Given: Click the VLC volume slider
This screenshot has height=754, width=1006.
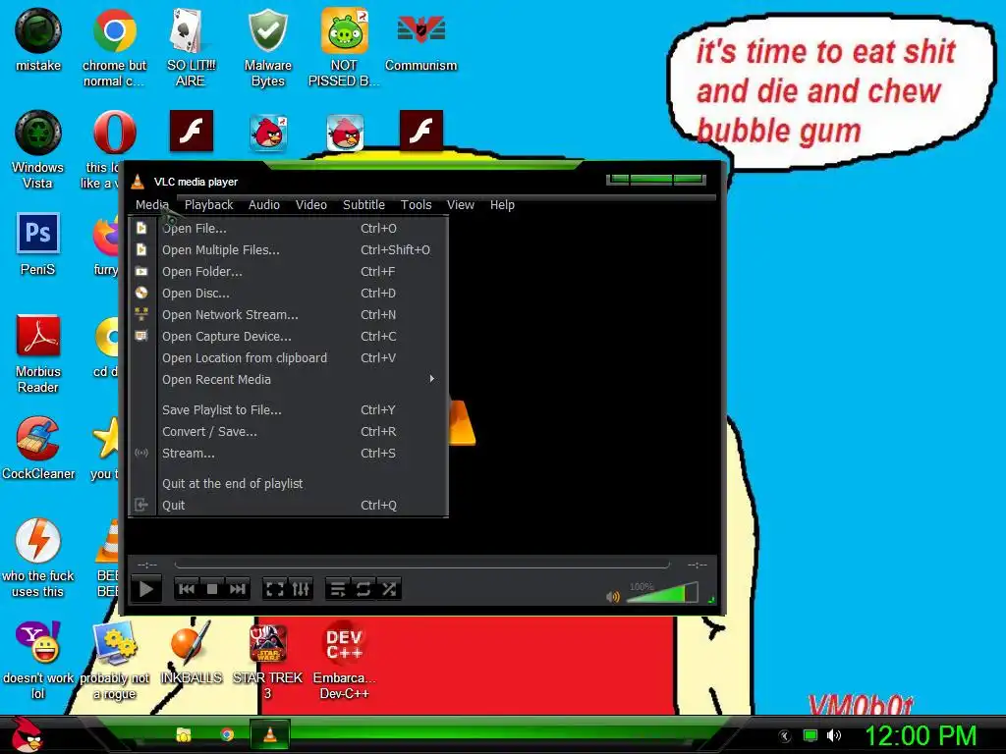Looking at the screenshot, I should pyautogui.click(x=661, y=593).
